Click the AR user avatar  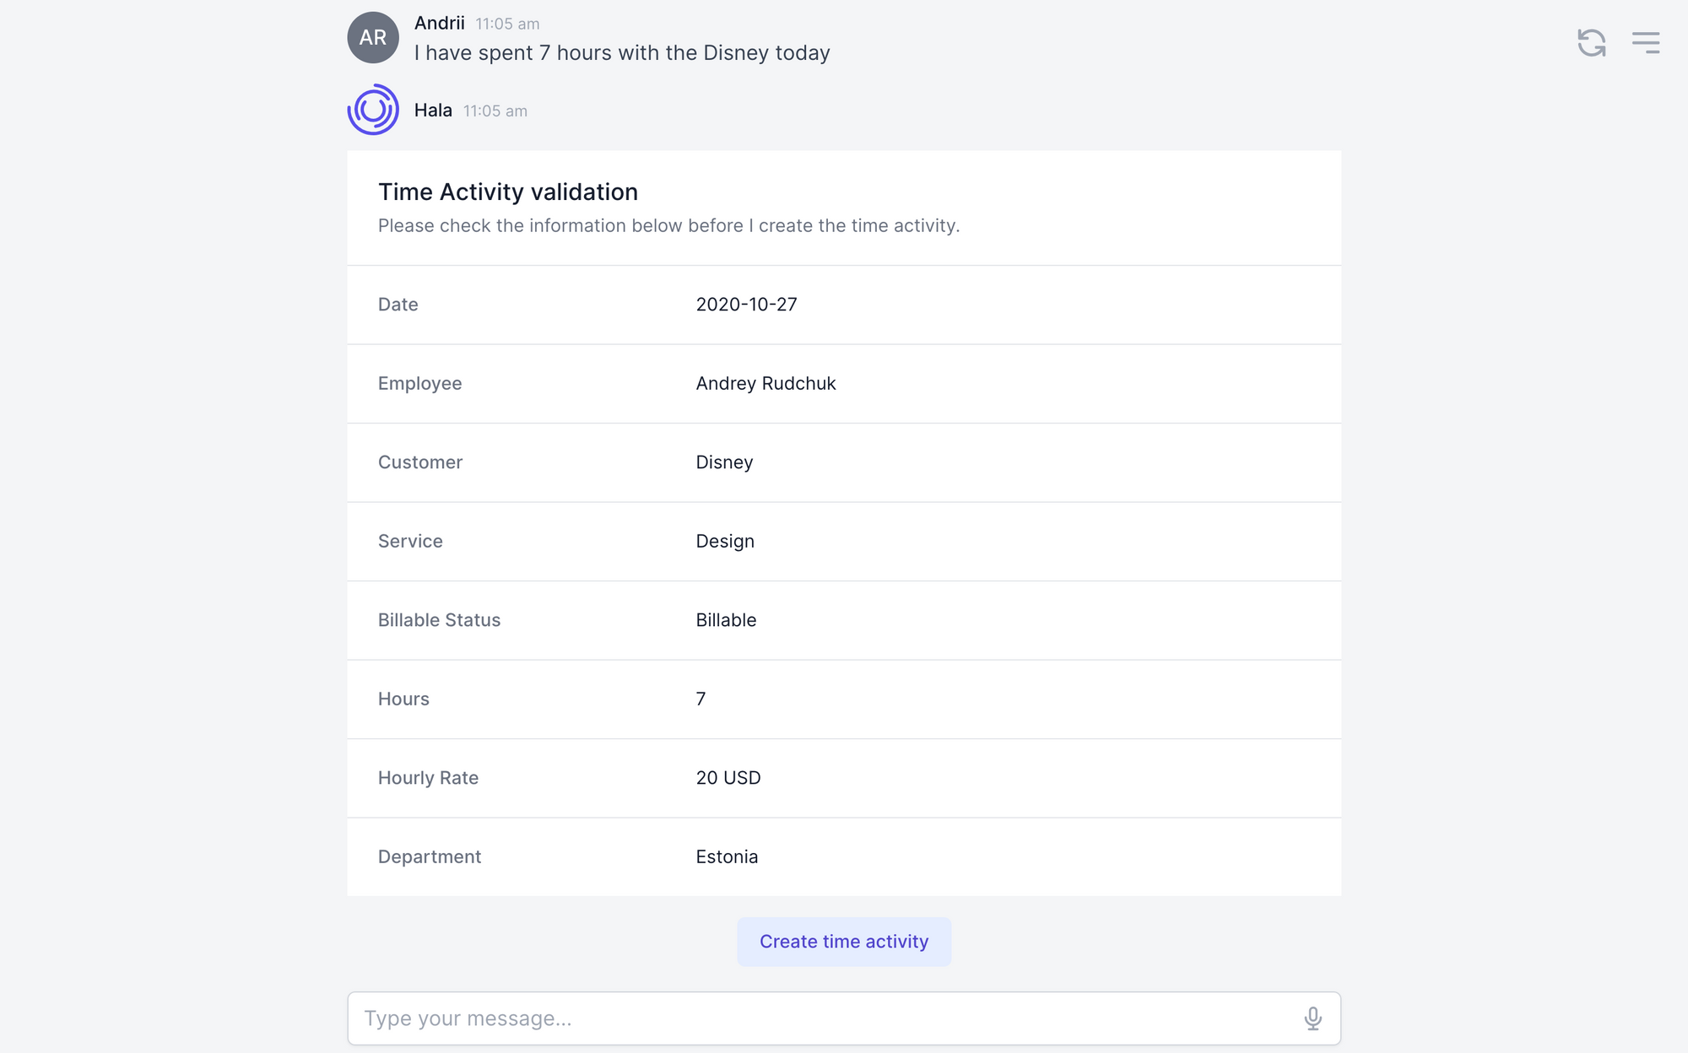[x=373, y=37]
